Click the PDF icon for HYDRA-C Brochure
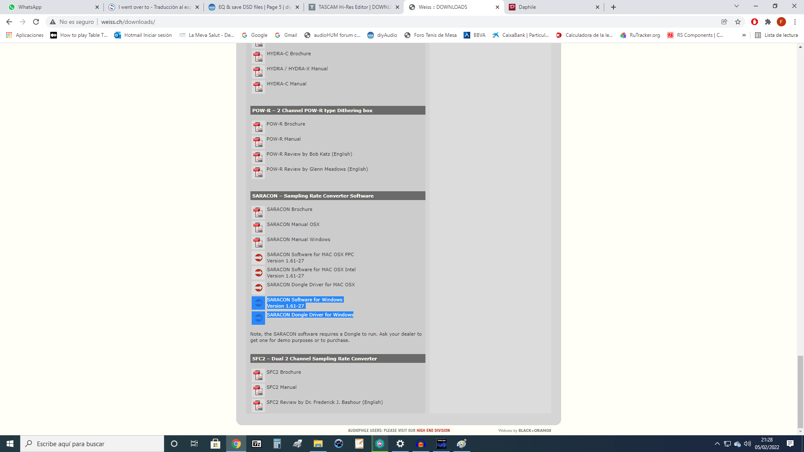 tap(258, 57)
